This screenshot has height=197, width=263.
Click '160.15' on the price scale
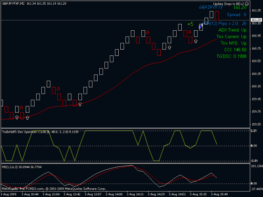[x=256, y=87]
